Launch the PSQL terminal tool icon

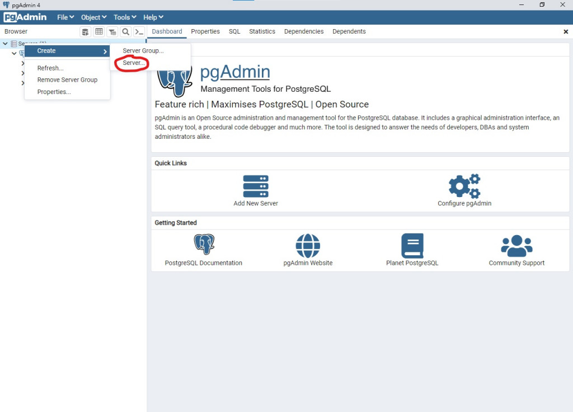pyautogui.click(x=139, y=32)
